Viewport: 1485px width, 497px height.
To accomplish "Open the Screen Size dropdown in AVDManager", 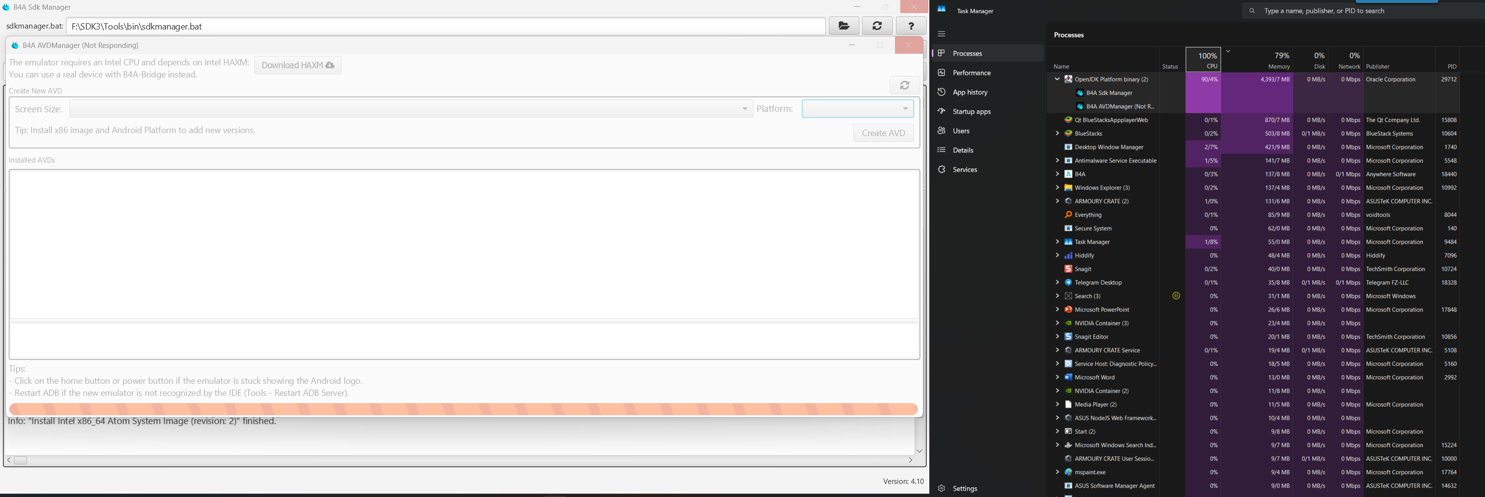I will (x=411, y=108).
